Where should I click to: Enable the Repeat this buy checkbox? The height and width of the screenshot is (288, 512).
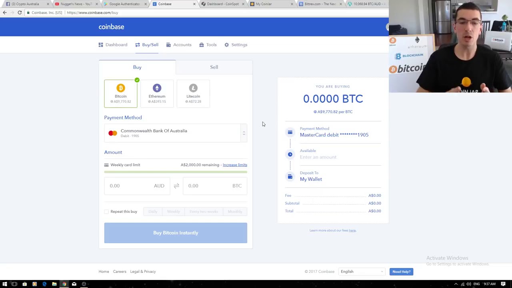106,212
